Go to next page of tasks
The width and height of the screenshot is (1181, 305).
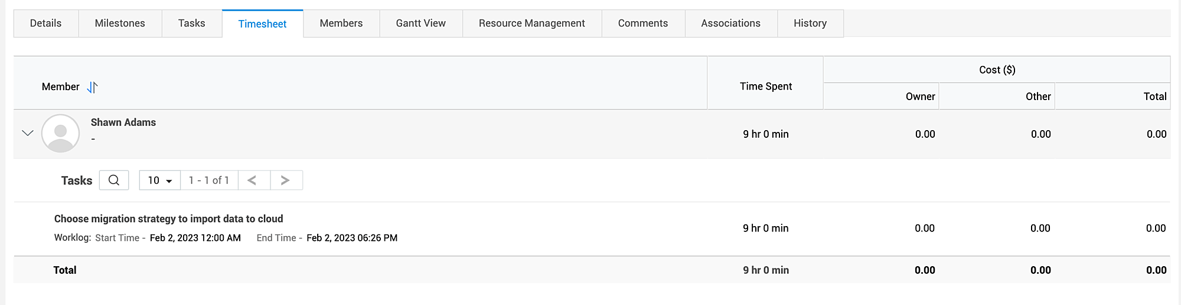pyautogui.click(x=285, y=180)
